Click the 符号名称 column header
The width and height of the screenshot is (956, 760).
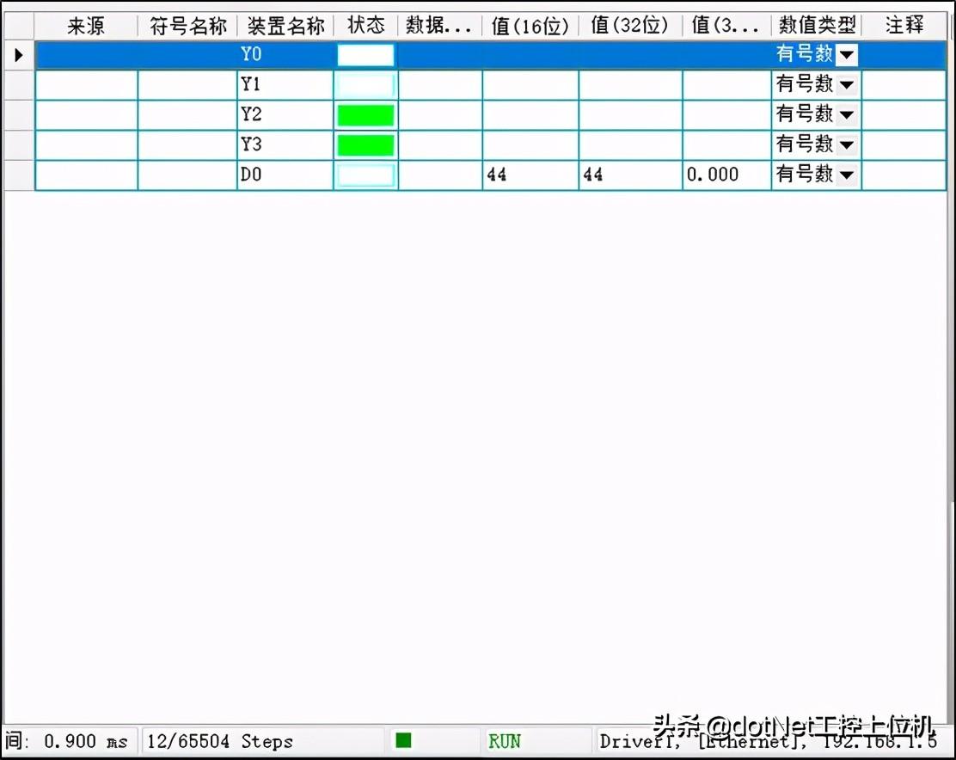(187, 26)
